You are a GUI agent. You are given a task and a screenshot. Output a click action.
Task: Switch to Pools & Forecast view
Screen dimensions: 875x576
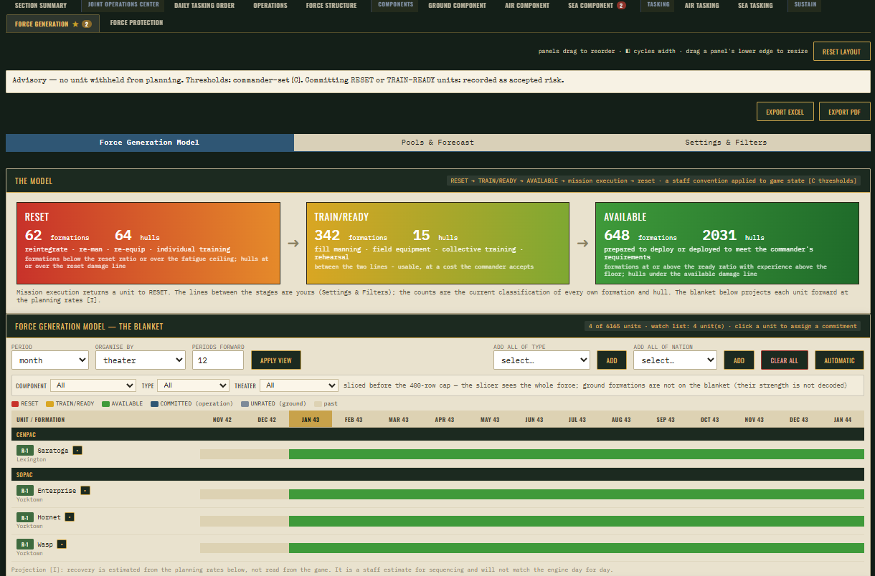437,142
